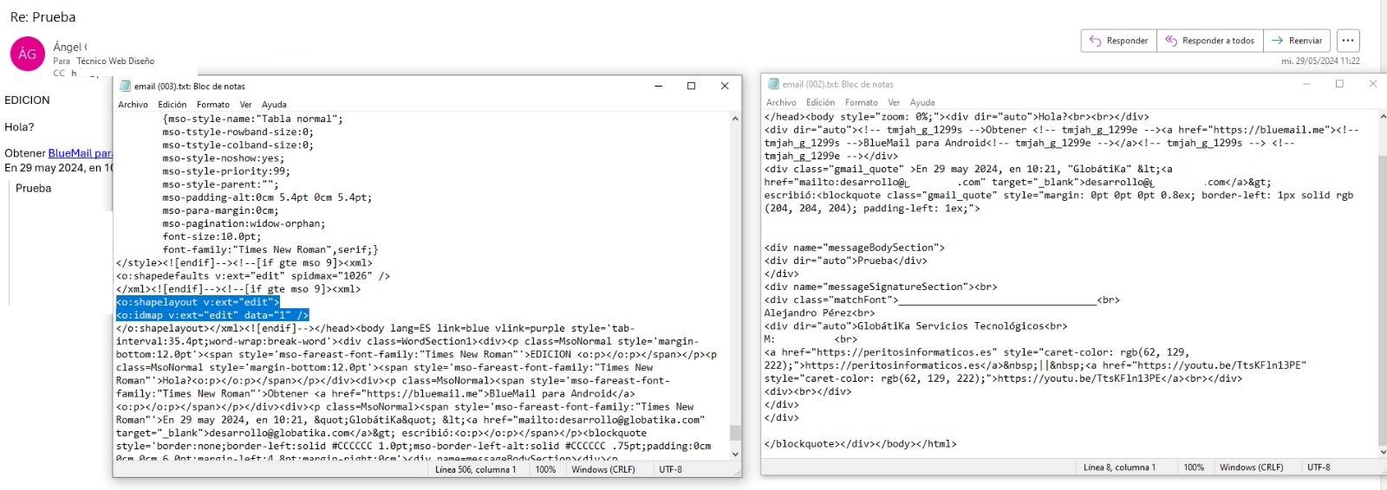Click highlighted line '<o:shapelayout v:ext="edit">'
1387x490 pixels.
click(x=198, y=302)
